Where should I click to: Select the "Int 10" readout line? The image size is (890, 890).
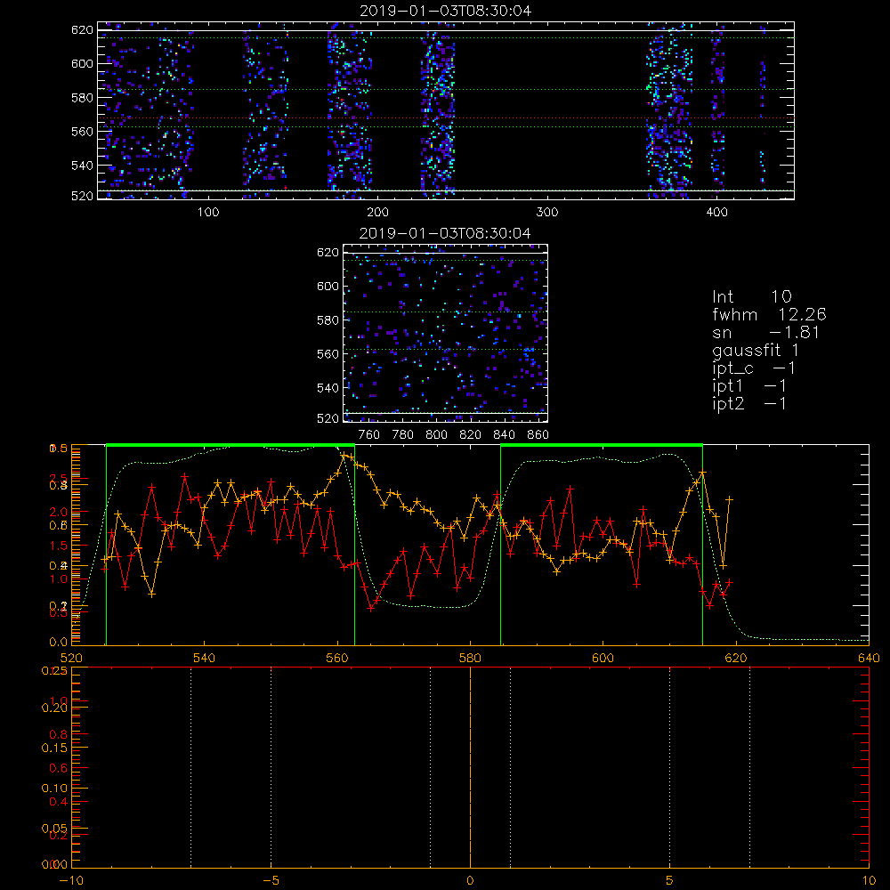pyautogui.click(x=752, y=296)
